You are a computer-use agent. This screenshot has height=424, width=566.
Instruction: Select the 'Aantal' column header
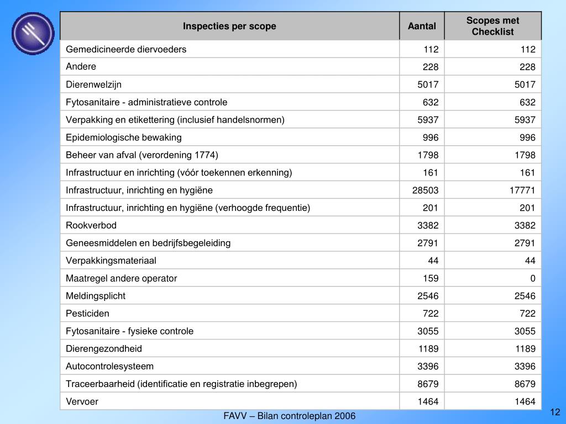(422, 26)
